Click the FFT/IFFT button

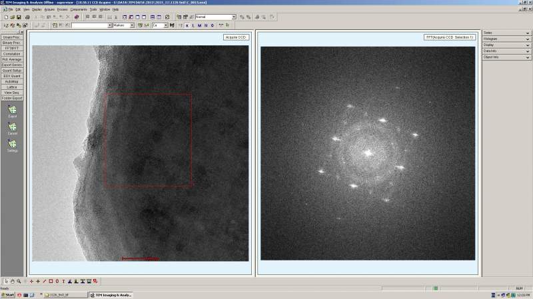[x=12, y=48]
